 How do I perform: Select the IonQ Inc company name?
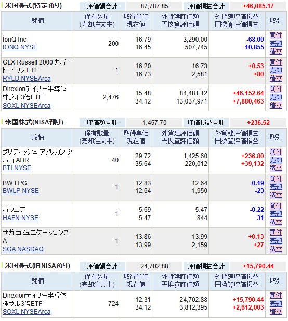coord(15,40)
